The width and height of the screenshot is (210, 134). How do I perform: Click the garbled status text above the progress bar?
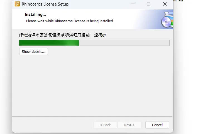point(62,35)
